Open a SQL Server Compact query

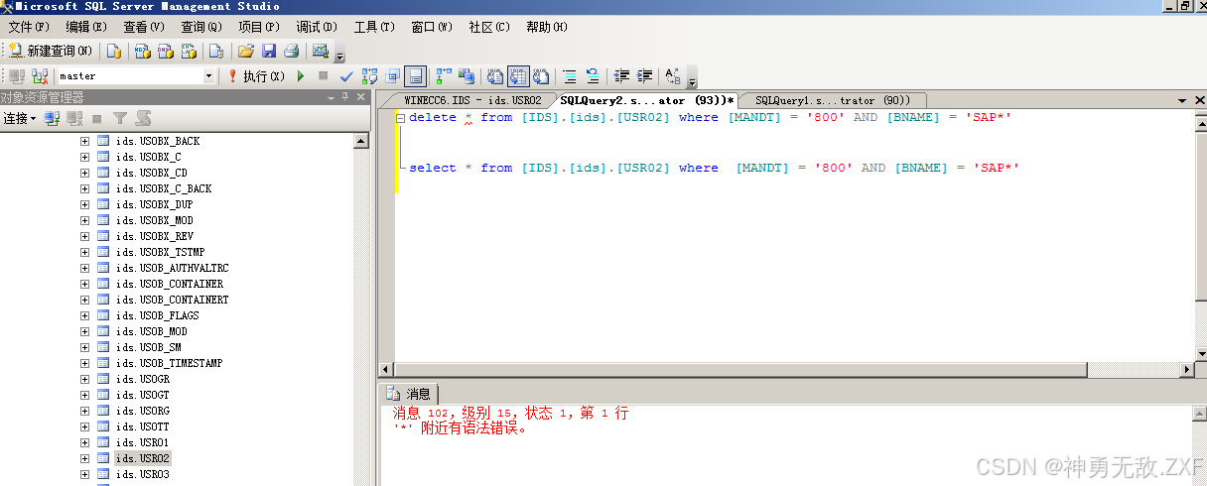[215, 51]
